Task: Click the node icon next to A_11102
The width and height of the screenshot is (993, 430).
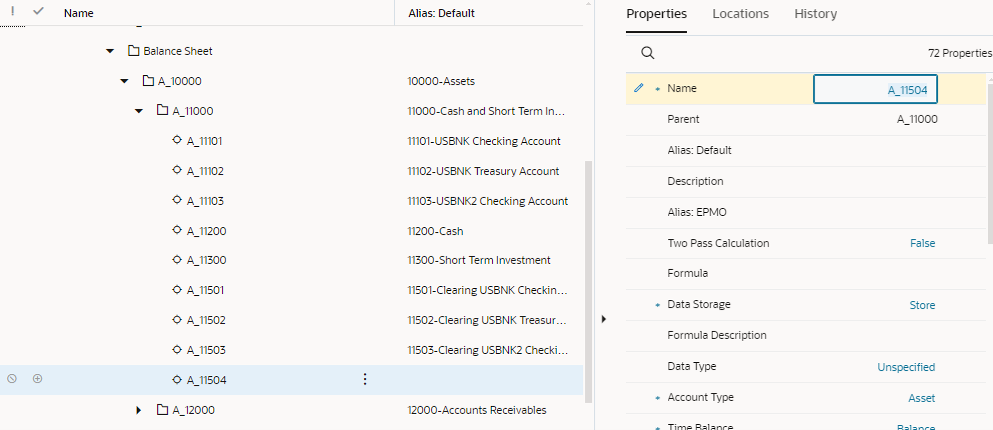Action: pyautogui.click(x=177, y=170)
